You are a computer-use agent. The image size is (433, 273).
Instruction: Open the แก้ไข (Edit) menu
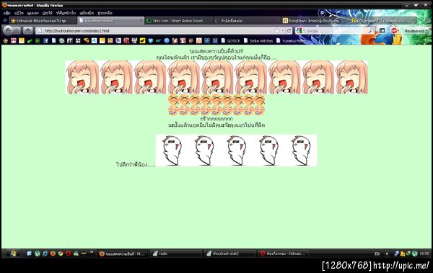coord(19,13)
